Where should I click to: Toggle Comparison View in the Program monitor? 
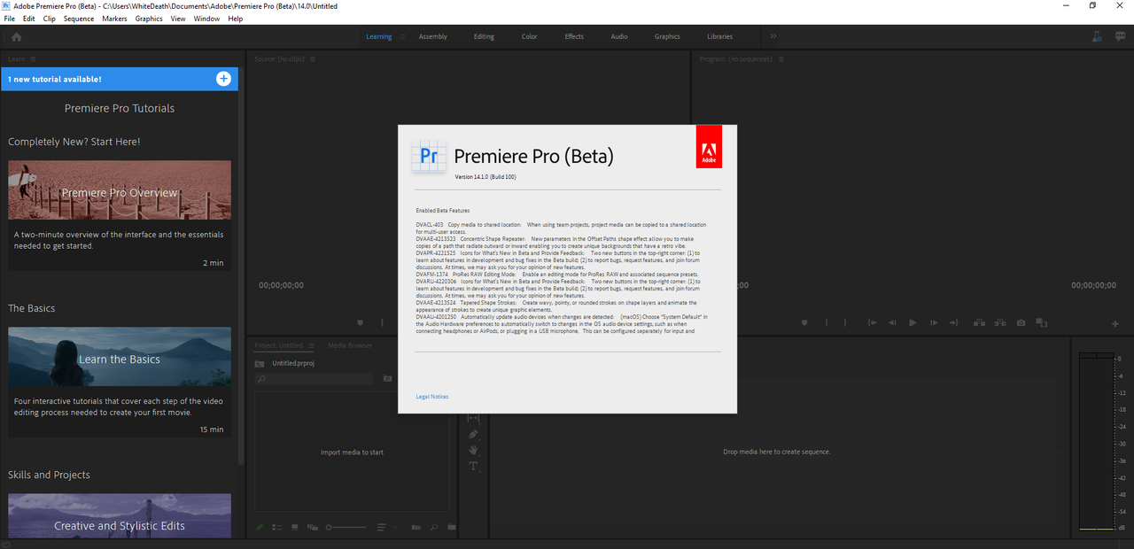(x=1041, y=322)
